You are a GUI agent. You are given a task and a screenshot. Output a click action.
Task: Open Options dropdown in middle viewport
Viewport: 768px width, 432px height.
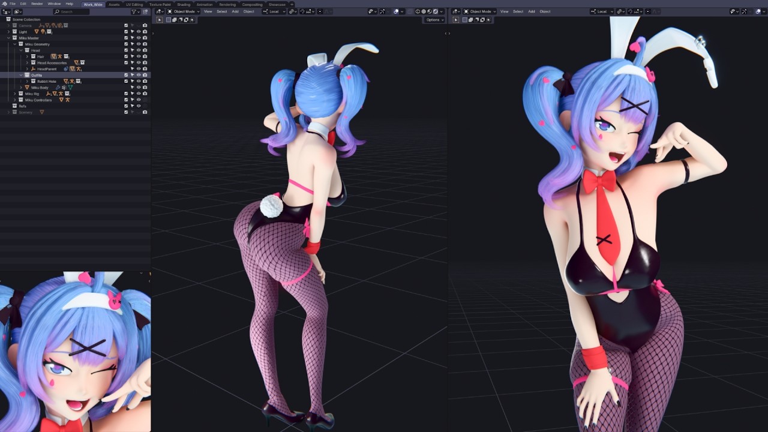pyautogui.click(x=434, y=20)
